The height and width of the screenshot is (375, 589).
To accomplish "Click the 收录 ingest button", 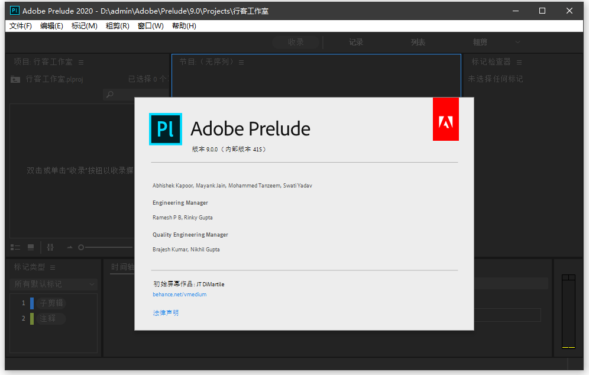I will click(x=296, y=42).
